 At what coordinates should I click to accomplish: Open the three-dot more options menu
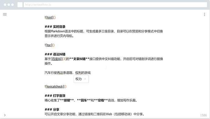[x=205, y=15]
